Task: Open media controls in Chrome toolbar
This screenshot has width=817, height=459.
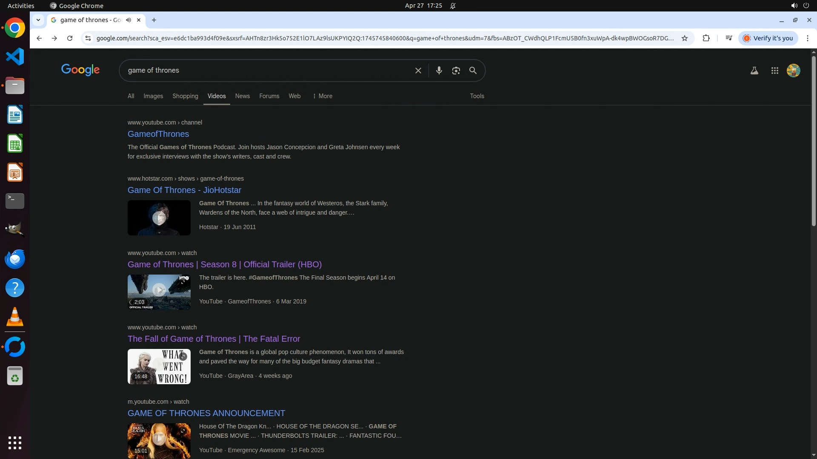Action: 728,38
